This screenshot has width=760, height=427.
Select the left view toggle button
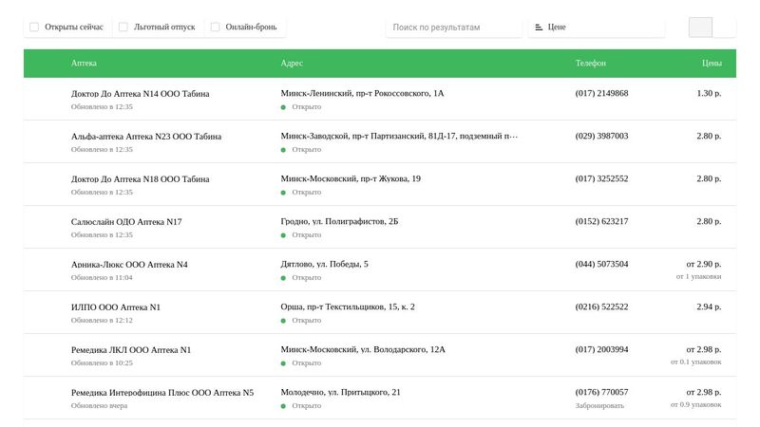(x=700, y=28)
